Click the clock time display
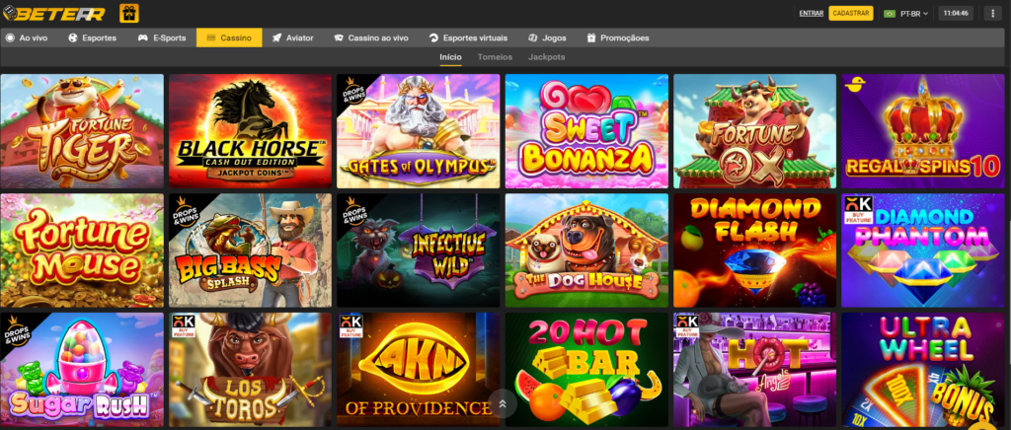The width and height of the screenshot is (1011, 430). coord(956,13)
